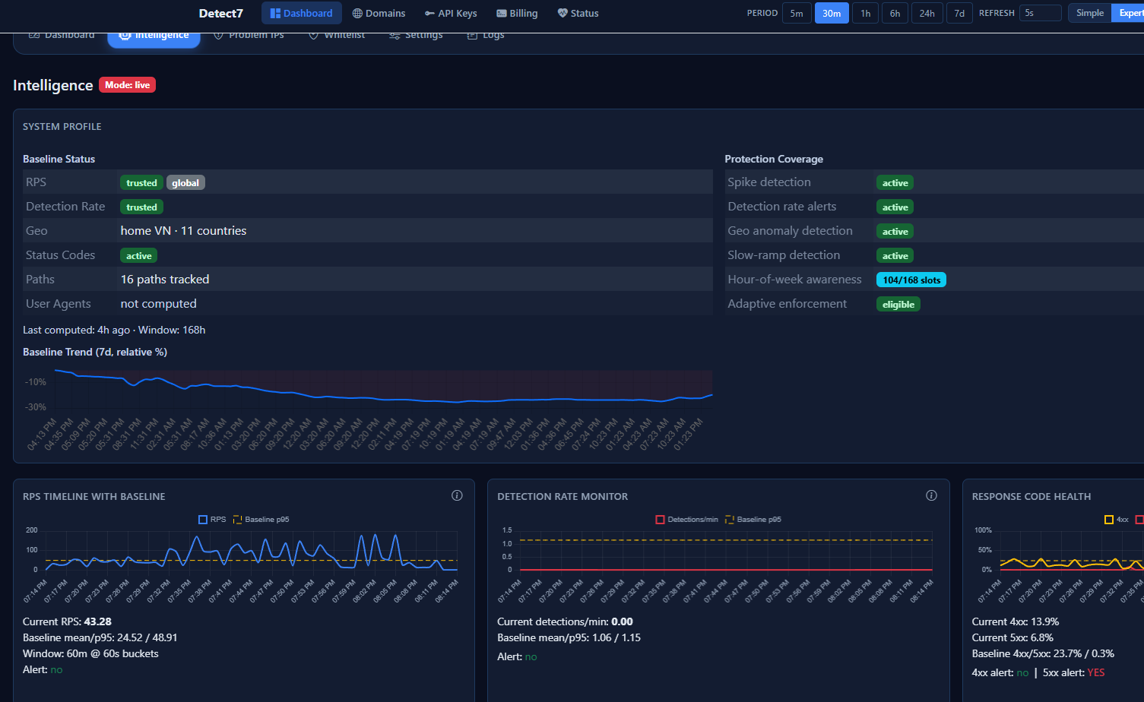Click Baseline p95 swatch in RPS legend
The width and height of the screenshot is (1144, 702).
coord(237,520)
